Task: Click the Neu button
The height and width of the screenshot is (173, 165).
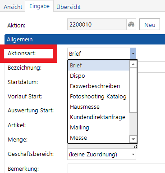Action: point(150,24)
